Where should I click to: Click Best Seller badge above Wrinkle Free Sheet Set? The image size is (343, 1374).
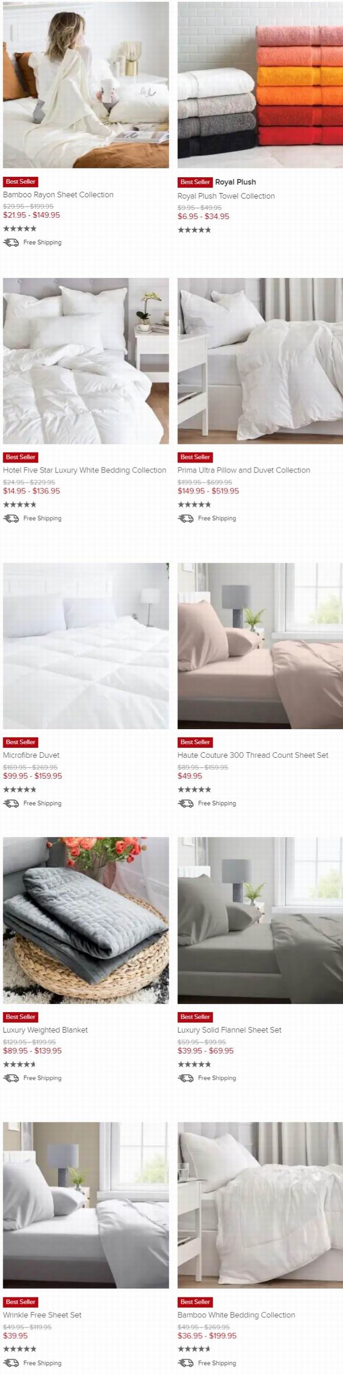tap(20, 1302)
